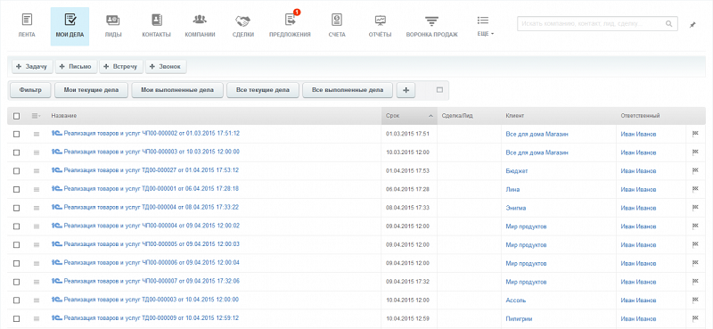This screenshot has height=329, width=713.
Task: Click flag icon in ЧП00-000006 row
Action: click(x=695, y=263)
